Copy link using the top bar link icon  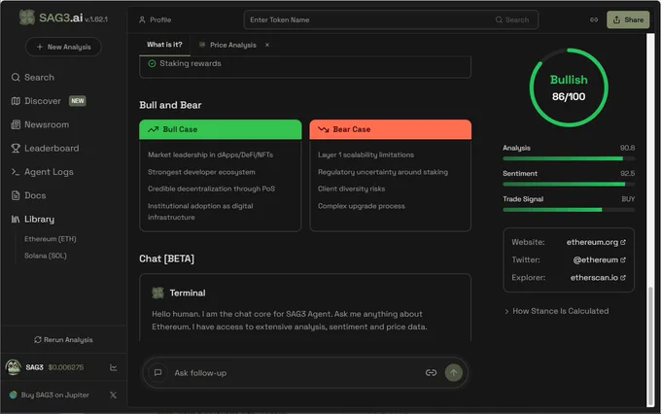click(594, 19)
